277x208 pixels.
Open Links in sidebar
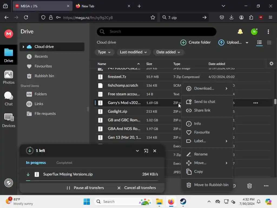point(52,104)
